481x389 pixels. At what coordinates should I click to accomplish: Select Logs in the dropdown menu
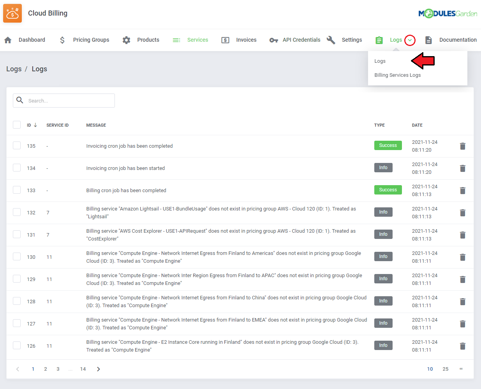(380, 61)
